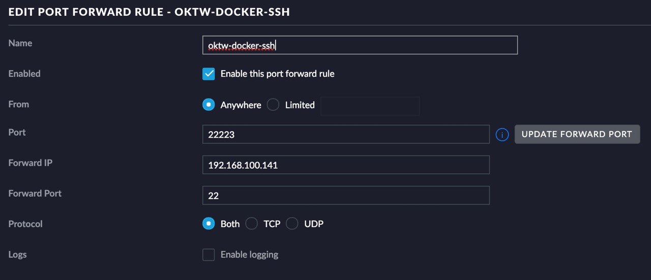The image size is (651, 280).
Task: Click the Forward Port field showing 22
Action: coord(346,196)
